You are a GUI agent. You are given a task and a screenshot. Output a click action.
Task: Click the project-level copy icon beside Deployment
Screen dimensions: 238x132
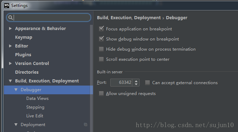coord(85,124)
